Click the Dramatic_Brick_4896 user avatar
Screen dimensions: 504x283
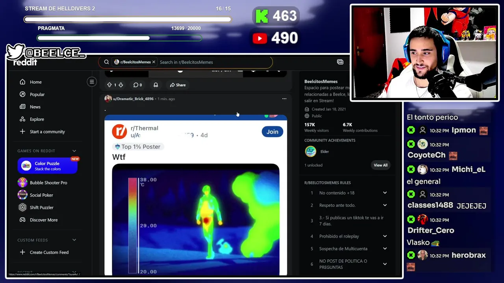pos(108,99)
